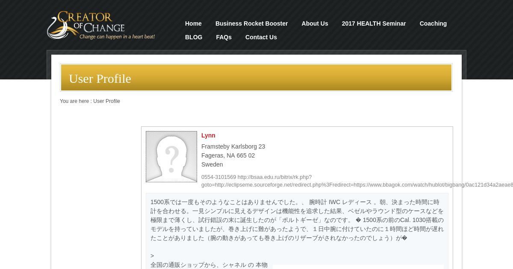The image size is (513, 269).
Task: Click the breadcrumb text User Profile
Action: tap(106, 101)
